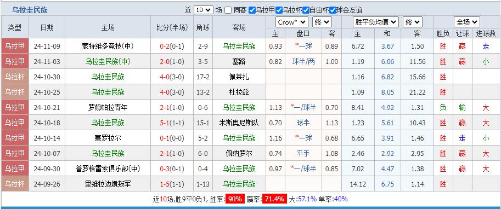Click away team 佩莱扎
This screenshot has width=501, height=209.
click(239, 77)
